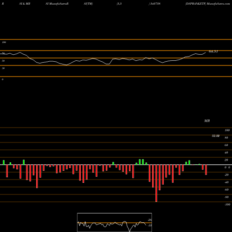This screenshot has height=232, width=232.
Task: Select the MR panel title label
Action: (x=207, y=121)
